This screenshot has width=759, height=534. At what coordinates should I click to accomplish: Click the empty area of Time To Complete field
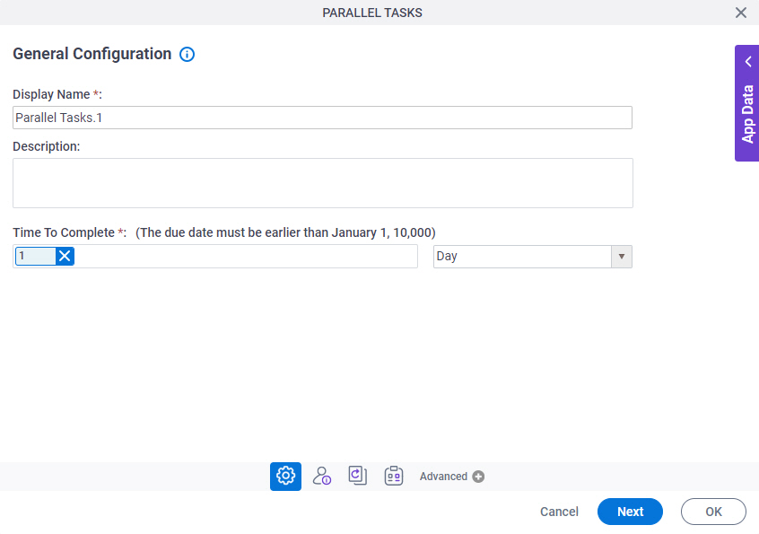pyautogui.click(x=245, y=256)
